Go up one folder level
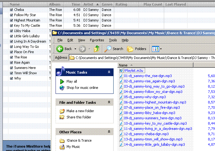This screenshot has width=215, height=151. coord(97,49)
